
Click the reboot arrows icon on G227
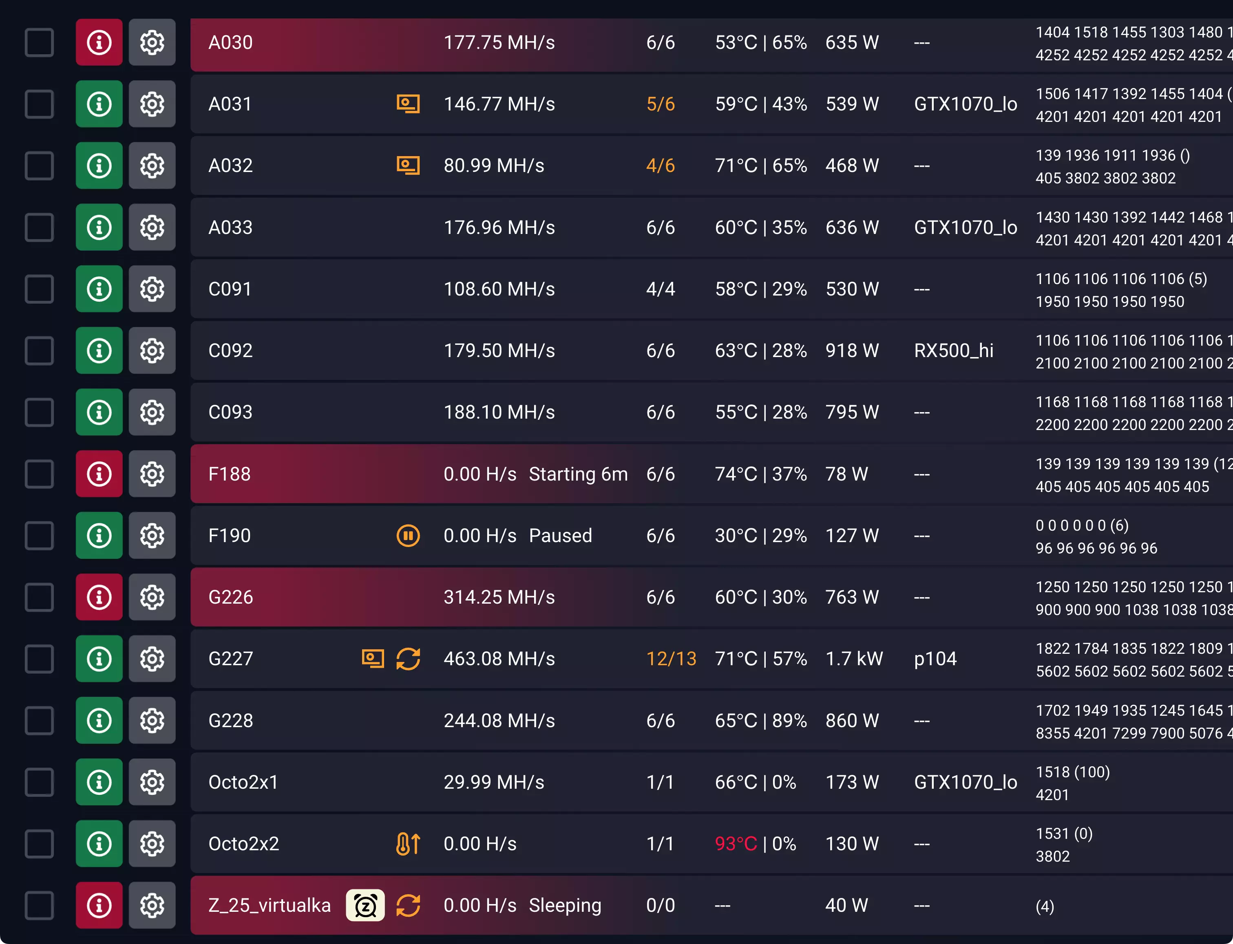pos(408,659)
